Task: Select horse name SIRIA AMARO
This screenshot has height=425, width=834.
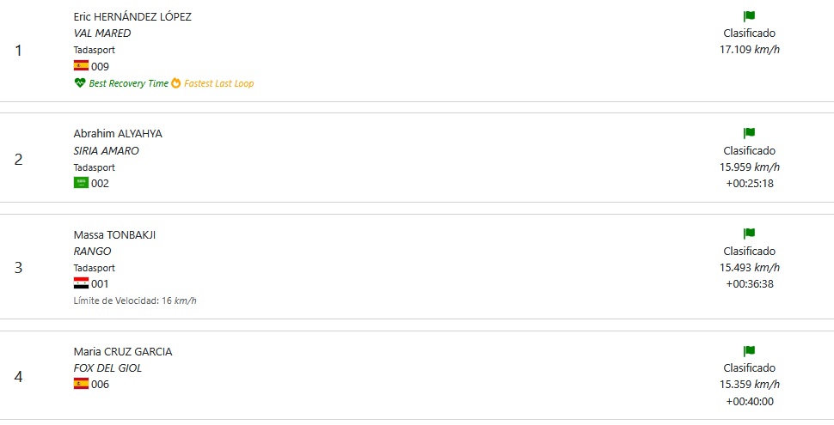Action: pos(107,150)
